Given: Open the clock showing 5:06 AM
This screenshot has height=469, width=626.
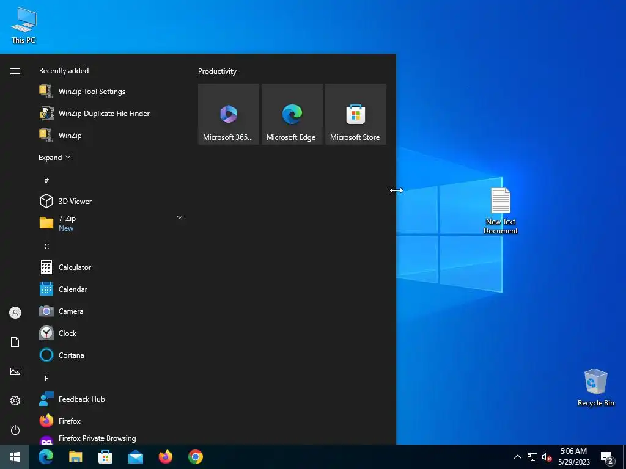Looking at the screenshot, I should [x=573, y=457].
